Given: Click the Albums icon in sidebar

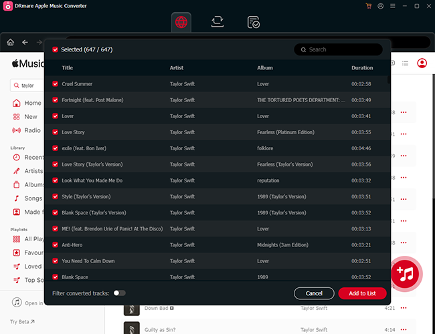Looking at the screenshot, I should (16, 184).
